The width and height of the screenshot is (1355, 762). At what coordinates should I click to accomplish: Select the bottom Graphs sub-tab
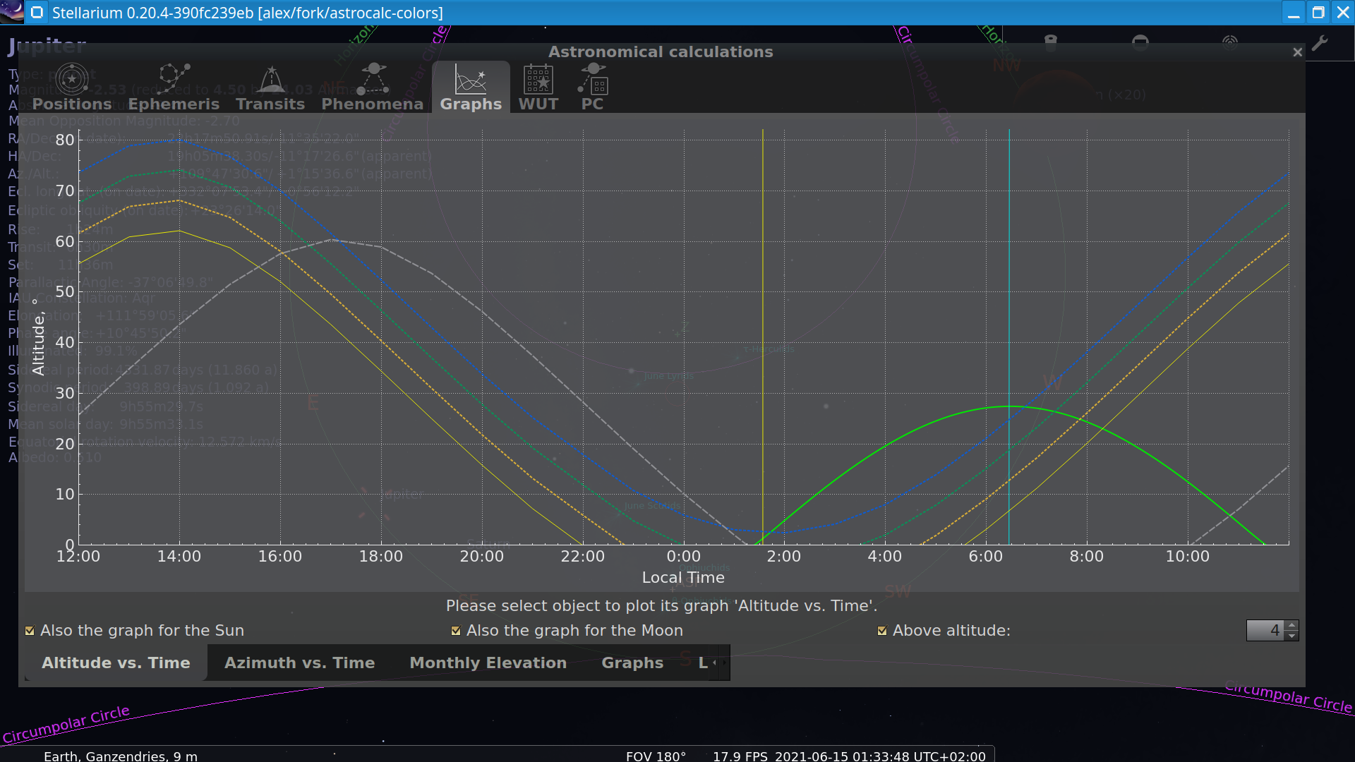click(632, 663)
